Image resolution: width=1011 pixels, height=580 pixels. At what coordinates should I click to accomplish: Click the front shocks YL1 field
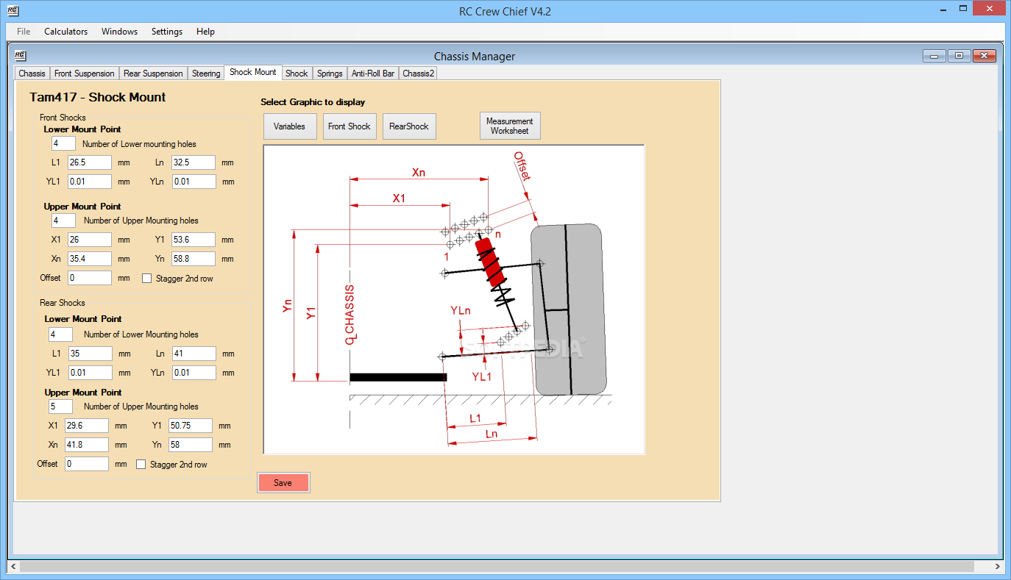tap(90, 182)
